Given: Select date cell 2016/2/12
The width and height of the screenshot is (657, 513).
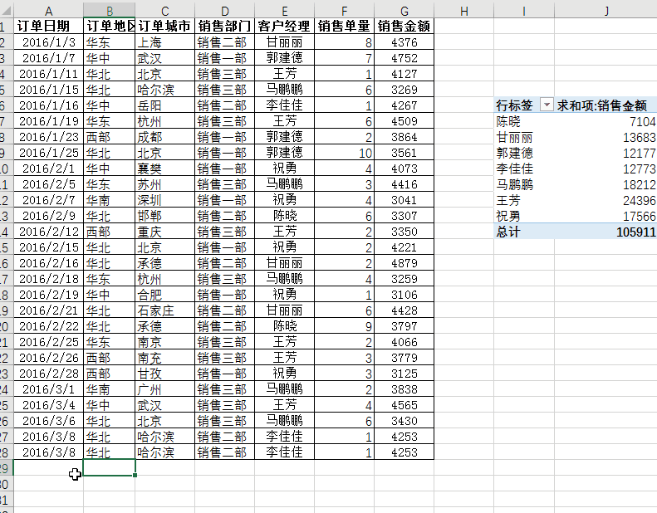Looking at the screenshot, I should coord(49,232).
